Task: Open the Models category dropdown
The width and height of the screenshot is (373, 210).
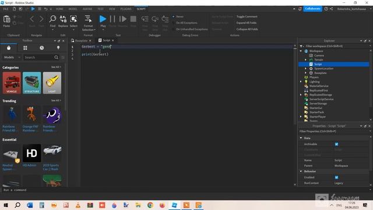Action: click(12, 57)
